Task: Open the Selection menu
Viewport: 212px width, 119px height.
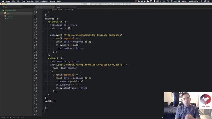Action: (x=30, y=1)
